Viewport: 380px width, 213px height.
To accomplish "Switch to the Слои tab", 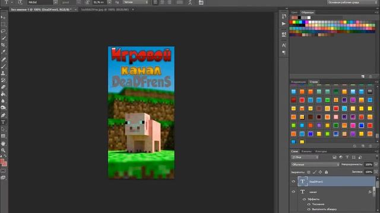I will point(294,151).
